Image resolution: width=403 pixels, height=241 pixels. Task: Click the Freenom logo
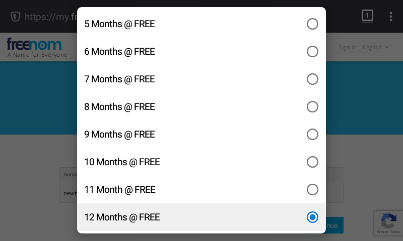coord(34,44)
